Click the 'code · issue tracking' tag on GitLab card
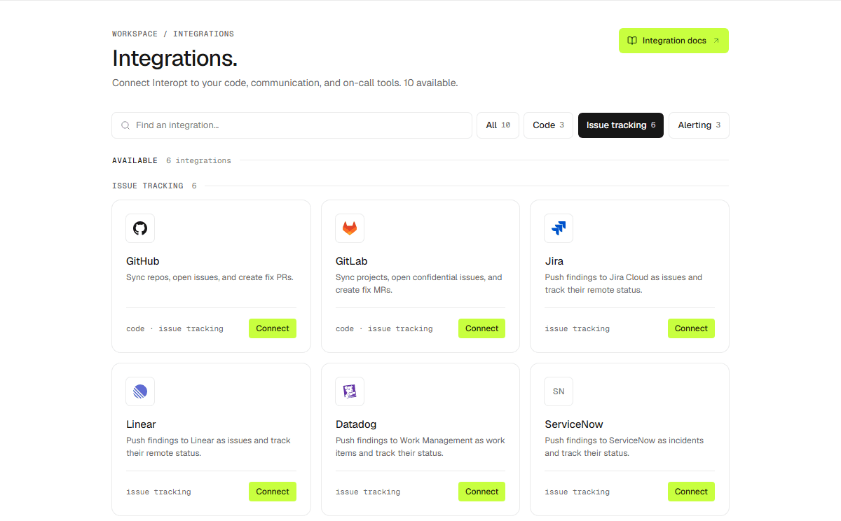Screen dimensions: 841x521 tap(384, 328)
